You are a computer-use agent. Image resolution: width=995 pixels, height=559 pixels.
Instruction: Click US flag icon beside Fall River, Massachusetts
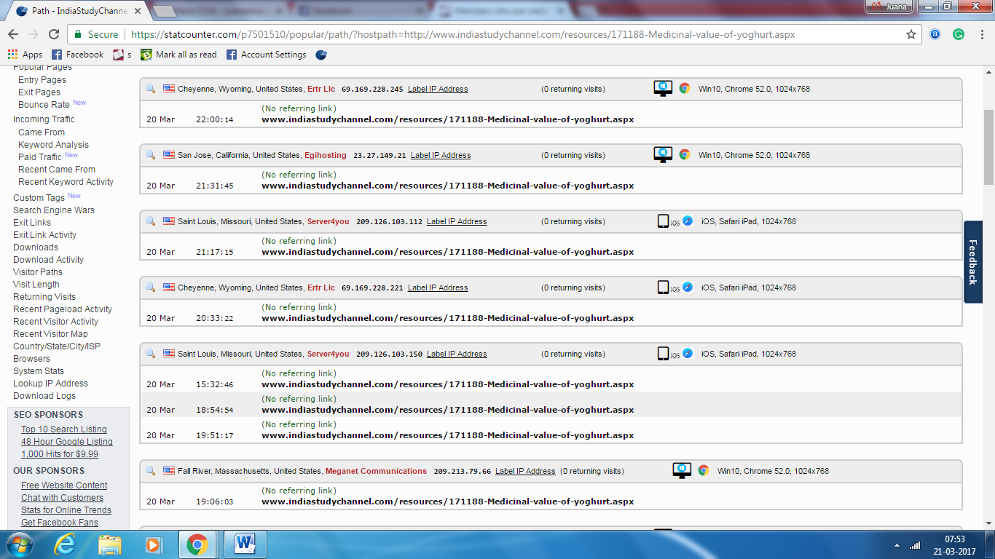(x=169, y=471)
